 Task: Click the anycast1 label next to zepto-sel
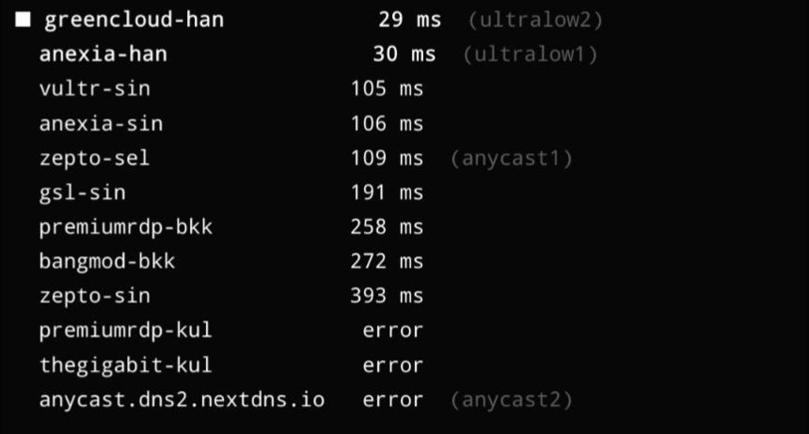pyautogui.click(x=512, y=158)
